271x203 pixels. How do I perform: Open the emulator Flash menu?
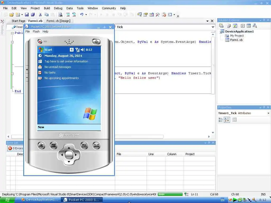(36, 31)
